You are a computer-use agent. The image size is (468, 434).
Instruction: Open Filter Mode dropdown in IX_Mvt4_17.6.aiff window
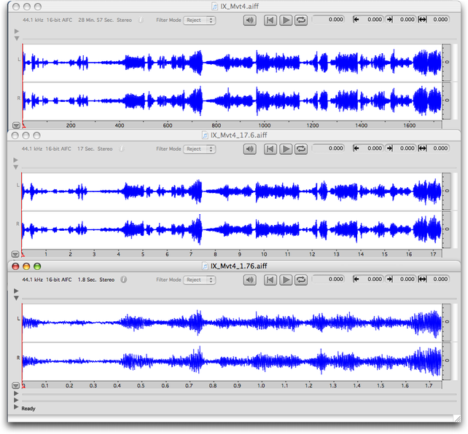click(x=199, y=149)
